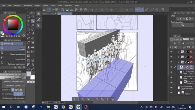Toggle visibility of the selected 3D layer

tap(171, 67)
